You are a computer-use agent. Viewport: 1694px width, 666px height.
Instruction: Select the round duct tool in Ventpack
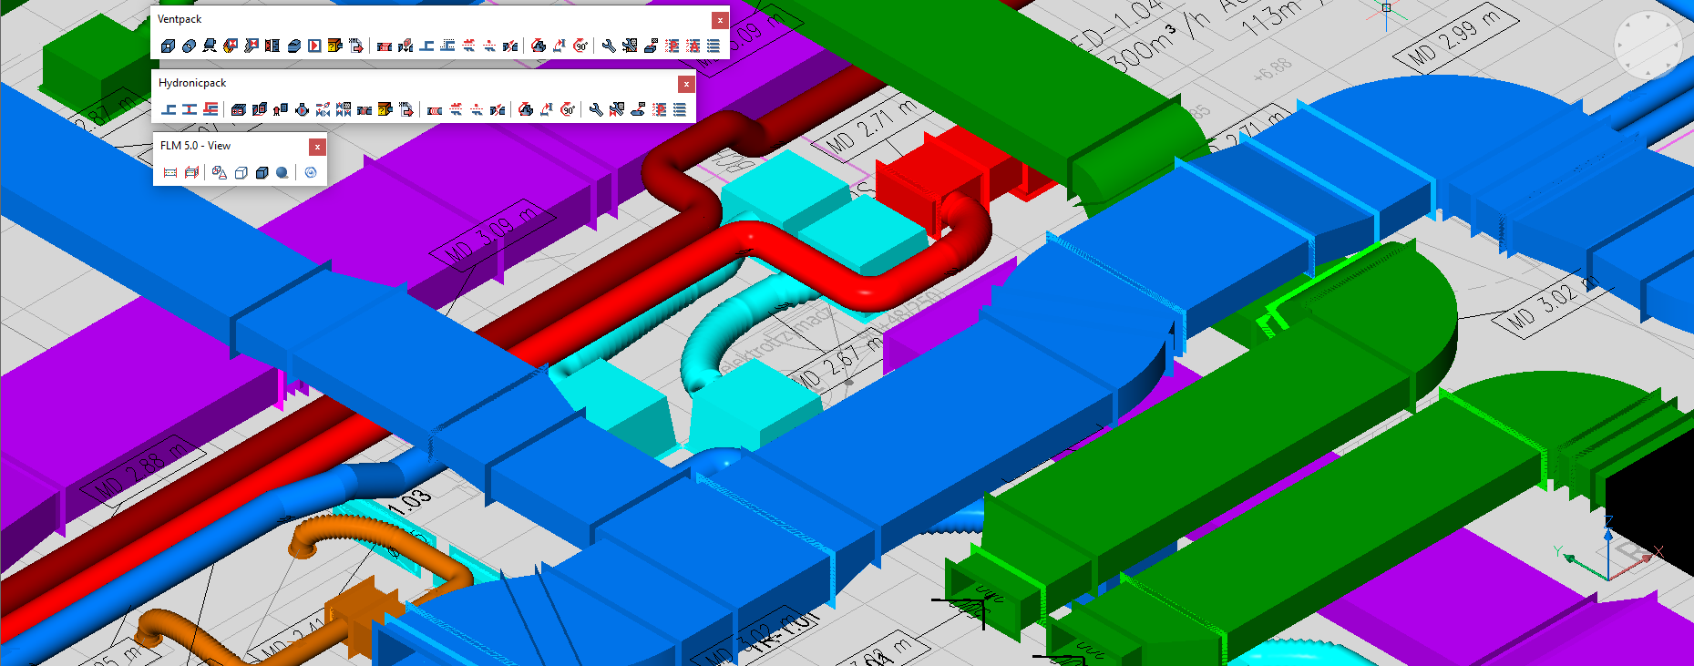189,46
